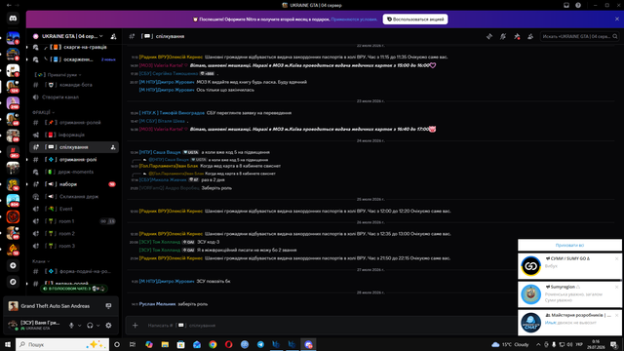
Task: Open the Windows Start menu
Action: [x=8, y=344]
